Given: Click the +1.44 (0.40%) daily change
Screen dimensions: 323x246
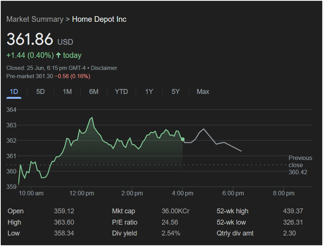Looking at the screenshot, I should [30, 55].
